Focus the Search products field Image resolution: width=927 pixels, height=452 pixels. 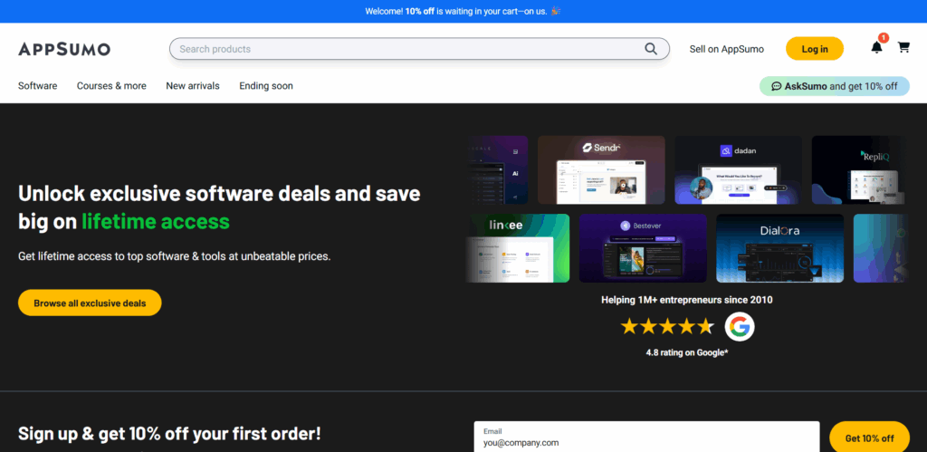point(419,49)
